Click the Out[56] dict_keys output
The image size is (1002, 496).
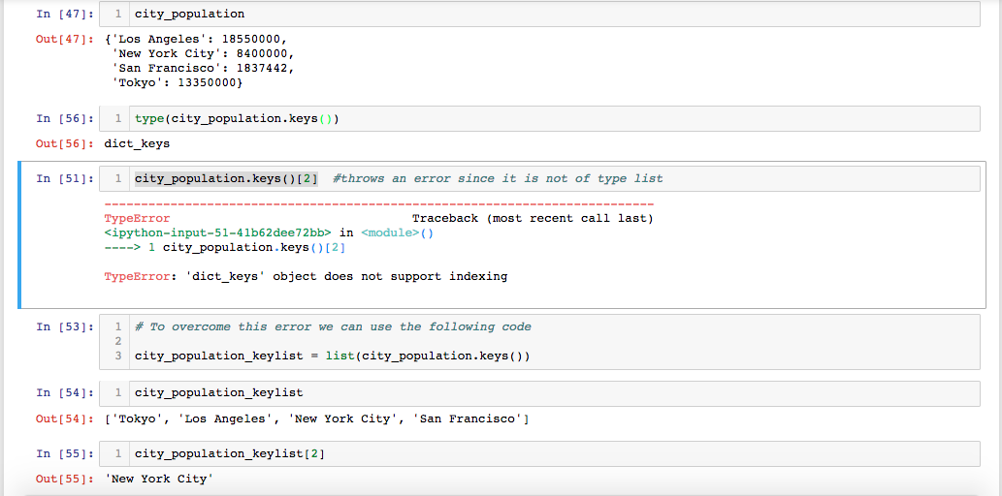137,143
